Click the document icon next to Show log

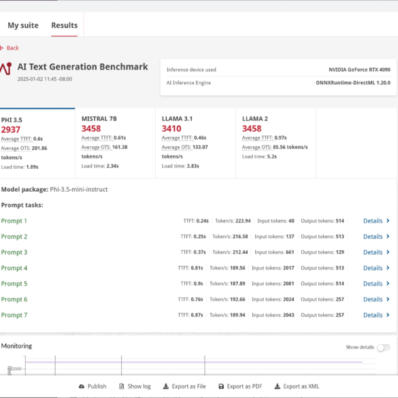coord(122,386)
